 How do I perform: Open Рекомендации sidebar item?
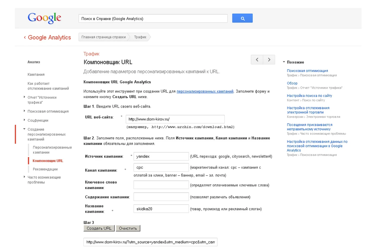click(x=45, y=169)
